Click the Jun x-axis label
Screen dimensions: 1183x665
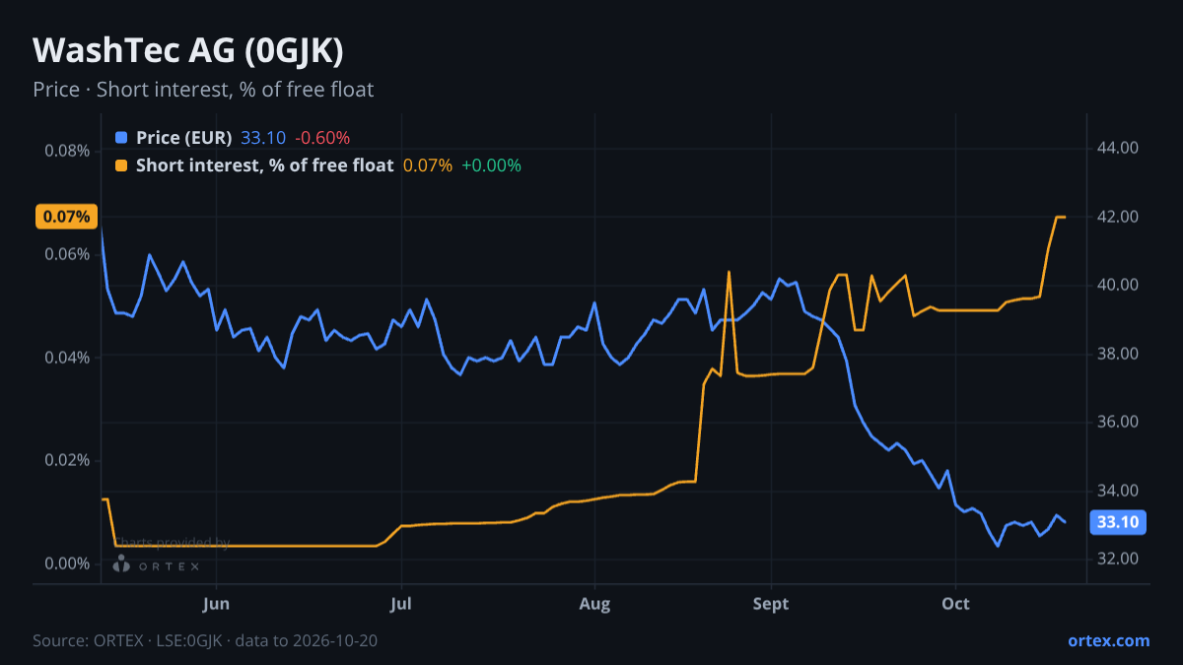[215, 603]
